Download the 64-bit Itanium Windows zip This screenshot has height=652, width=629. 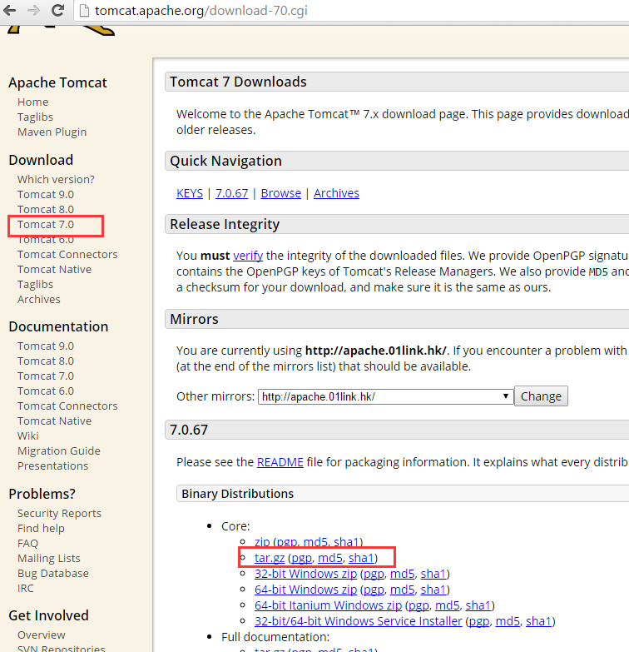328,605
